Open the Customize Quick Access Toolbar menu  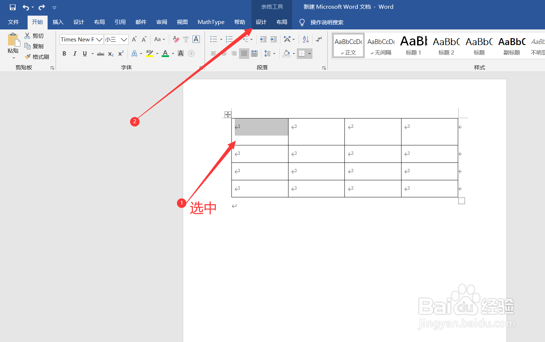[x=54, y=8]
